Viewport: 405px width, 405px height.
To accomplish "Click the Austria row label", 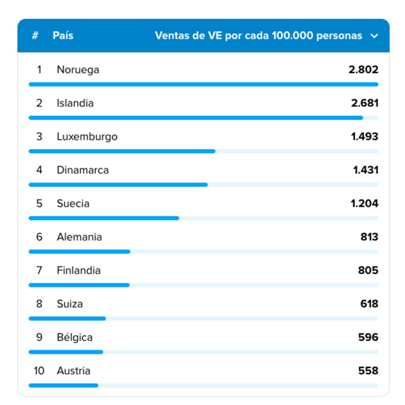I will tap(74, 370).
